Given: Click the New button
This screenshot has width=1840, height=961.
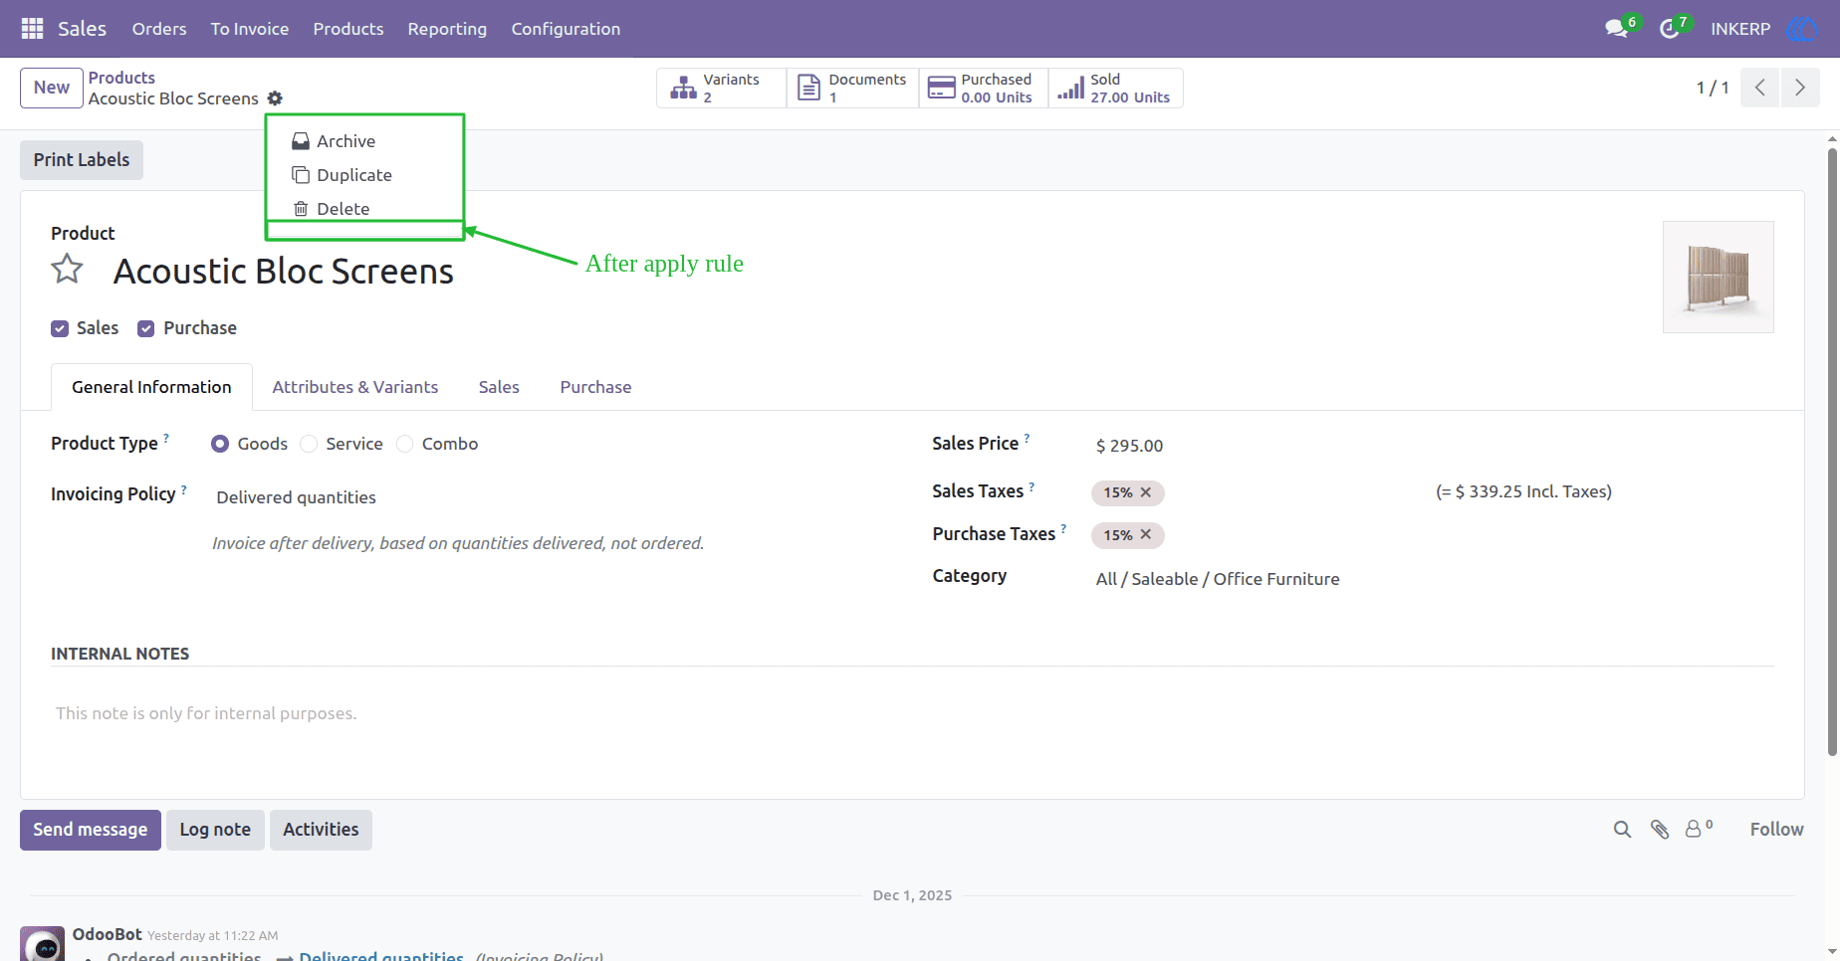Looking at the screenshot, I should [52, 88].
